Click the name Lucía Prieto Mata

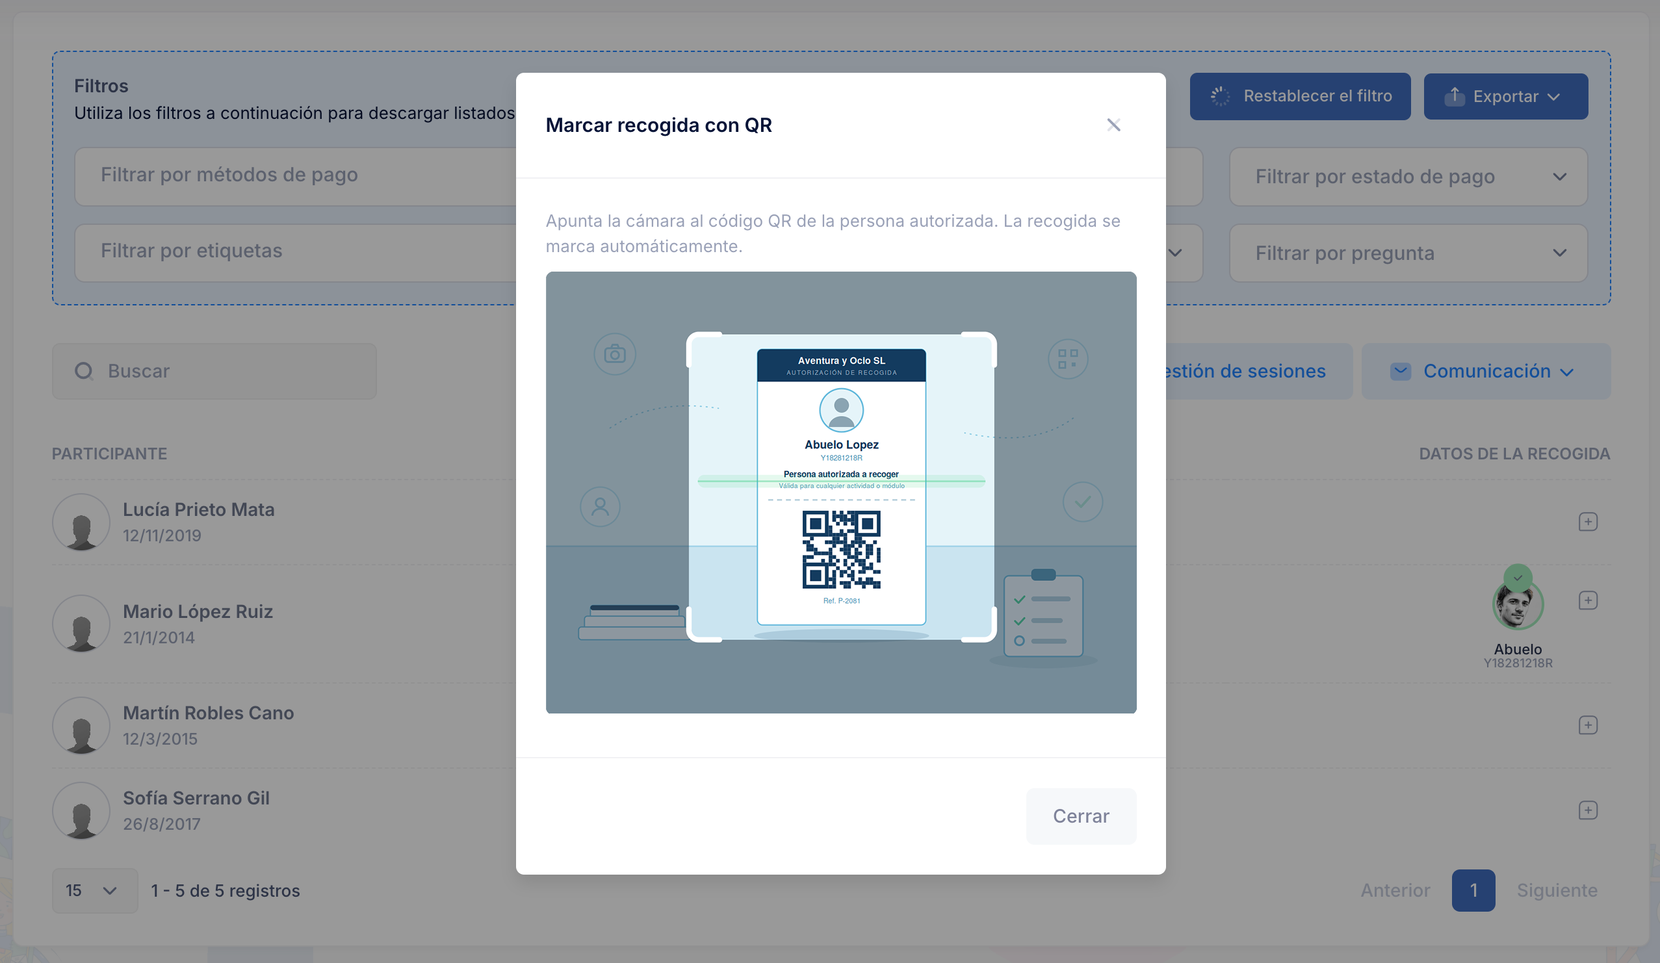(x=198, y=510)
